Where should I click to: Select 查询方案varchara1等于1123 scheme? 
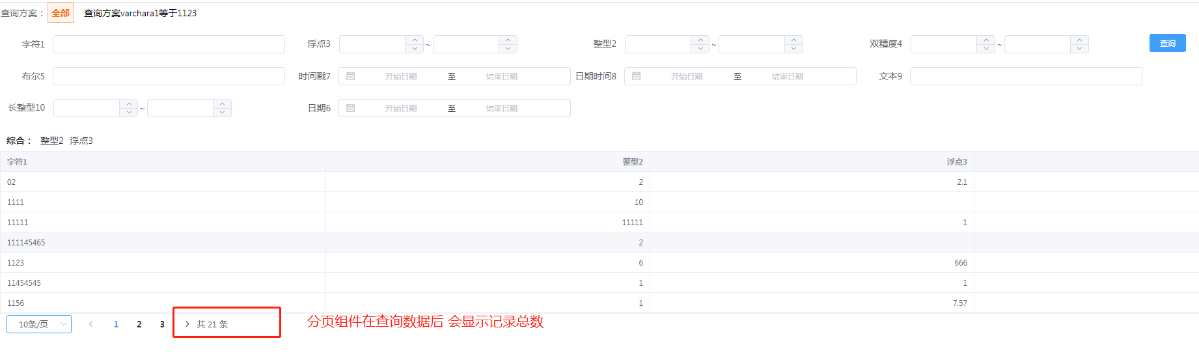[x=140, y=13]
